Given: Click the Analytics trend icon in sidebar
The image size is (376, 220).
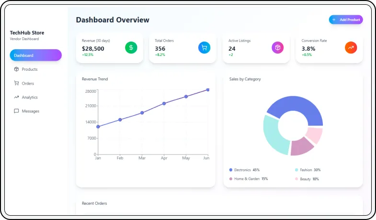Looking at the screenshot, I should click(17, 97).
